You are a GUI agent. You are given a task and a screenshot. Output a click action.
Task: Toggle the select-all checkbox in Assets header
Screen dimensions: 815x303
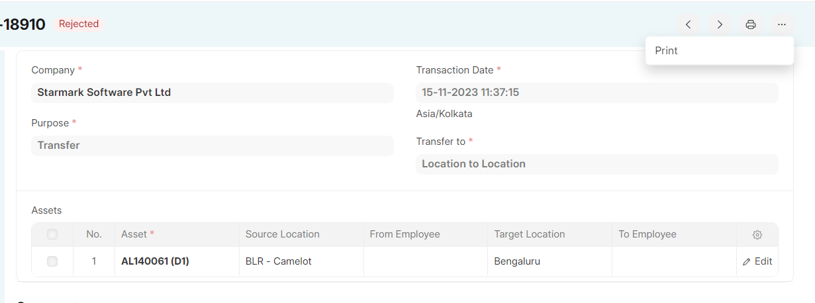pos(52,234)
